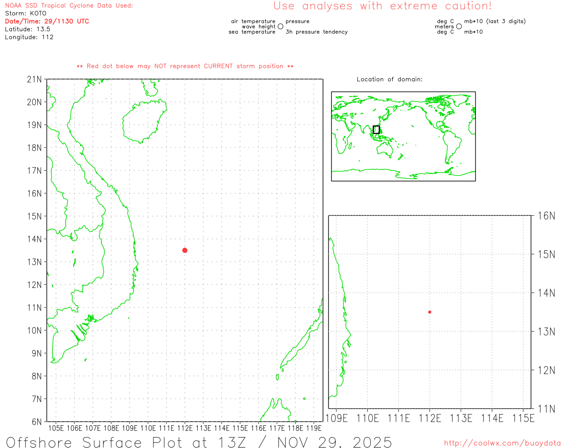
Task: Click the station circle beside the meters unit label
Action: pos(459,27)
